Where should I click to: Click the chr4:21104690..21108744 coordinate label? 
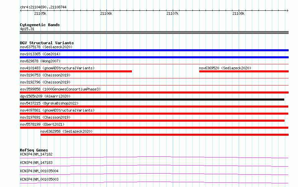click(43, 7)
